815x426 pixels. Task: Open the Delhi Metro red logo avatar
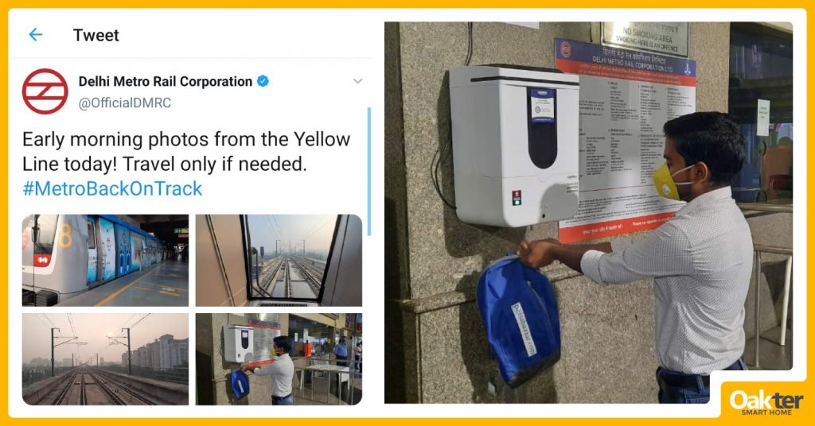(45, 91)
